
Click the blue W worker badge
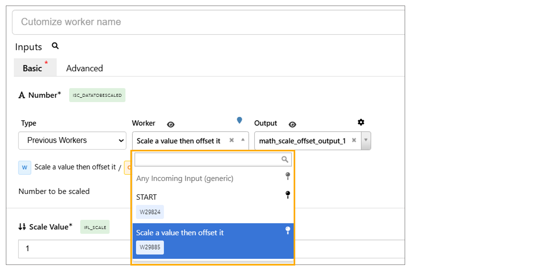[25, 168]
